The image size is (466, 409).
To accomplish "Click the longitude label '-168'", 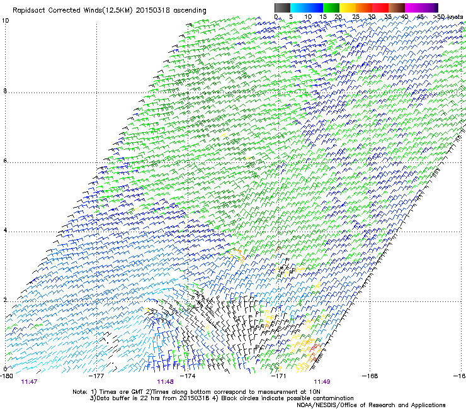I will tap(370, 376).
